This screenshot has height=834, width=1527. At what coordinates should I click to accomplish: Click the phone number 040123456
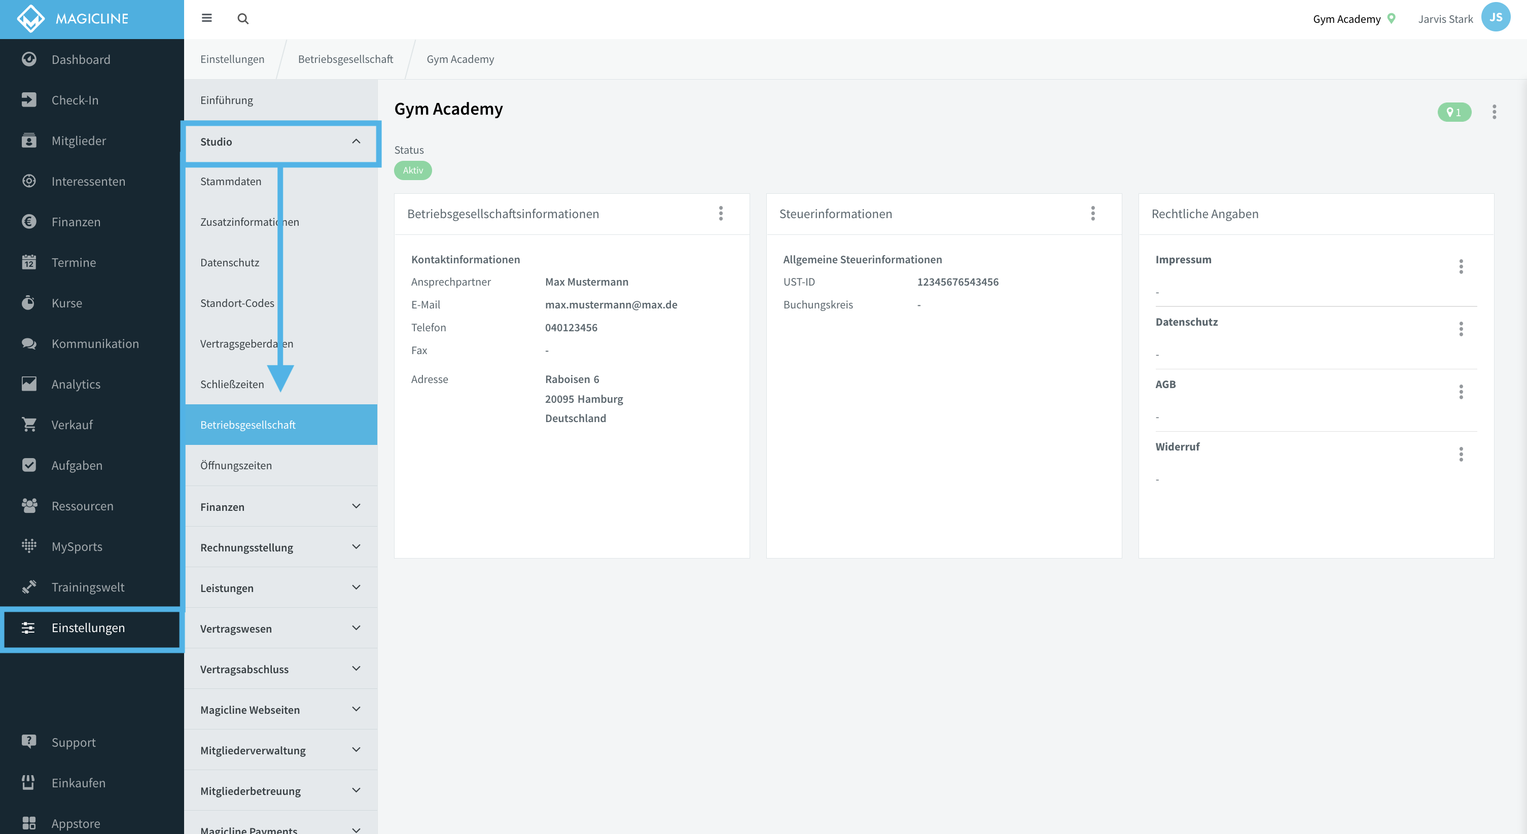[x=571, y=327]
